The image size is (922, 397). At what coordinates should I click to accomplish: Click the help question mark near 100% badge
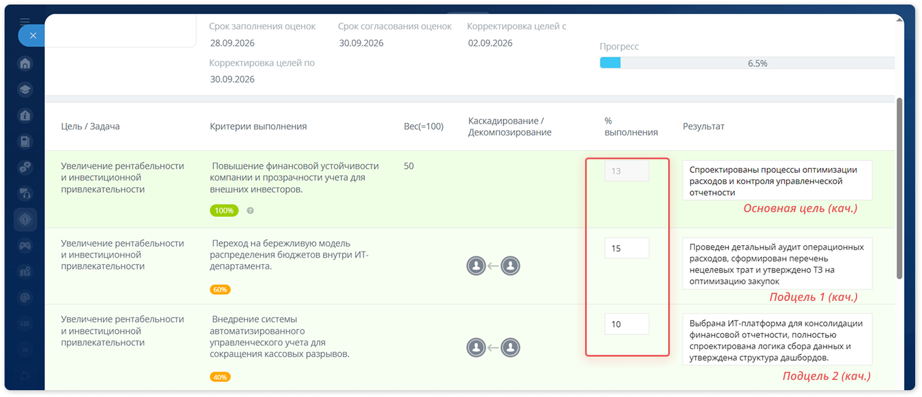pos(250,210)
